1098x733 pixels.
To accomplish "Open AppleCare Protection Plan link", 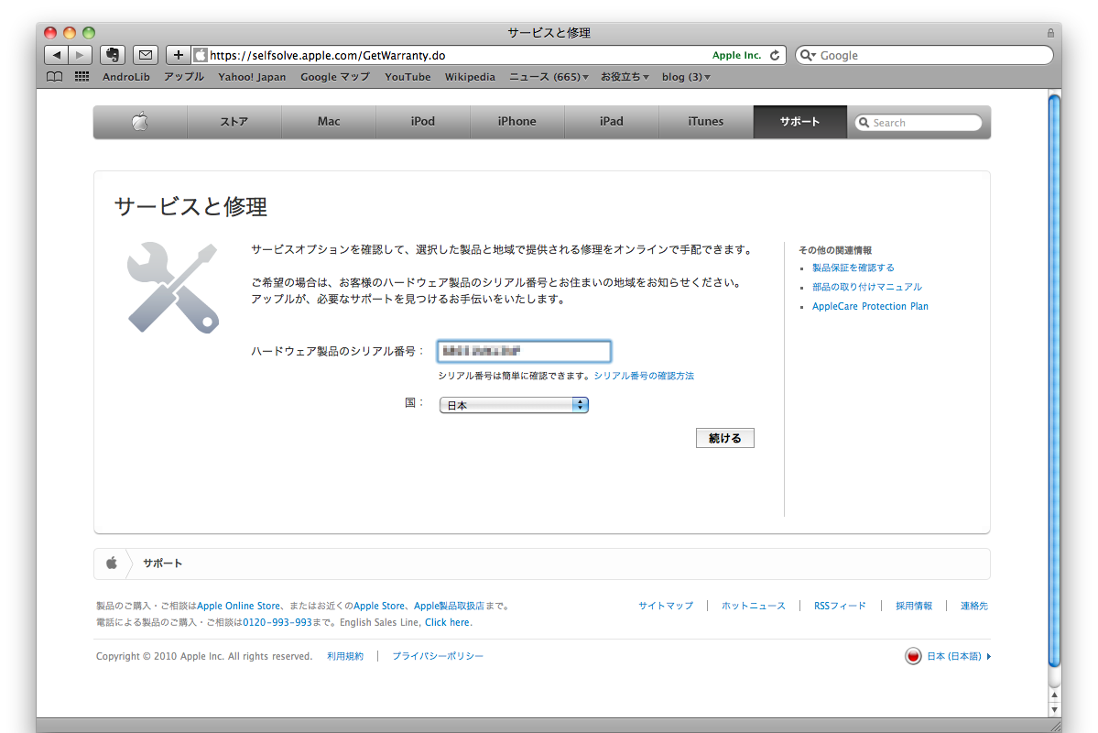I will click(870, 306).
